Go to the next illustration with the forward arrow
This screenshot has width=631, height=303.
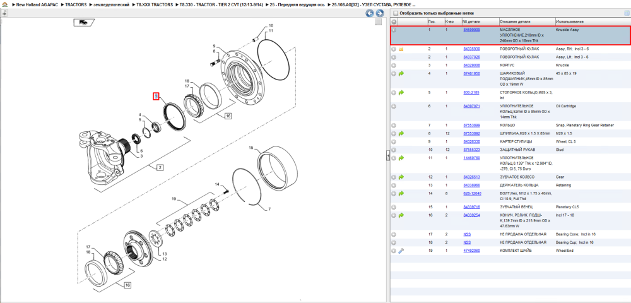[379, 13]
